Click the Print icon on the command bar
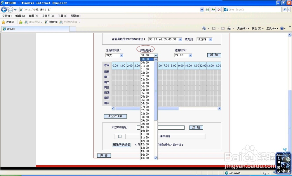The width and height of the screenshot is (292, 176). point(230,28)
